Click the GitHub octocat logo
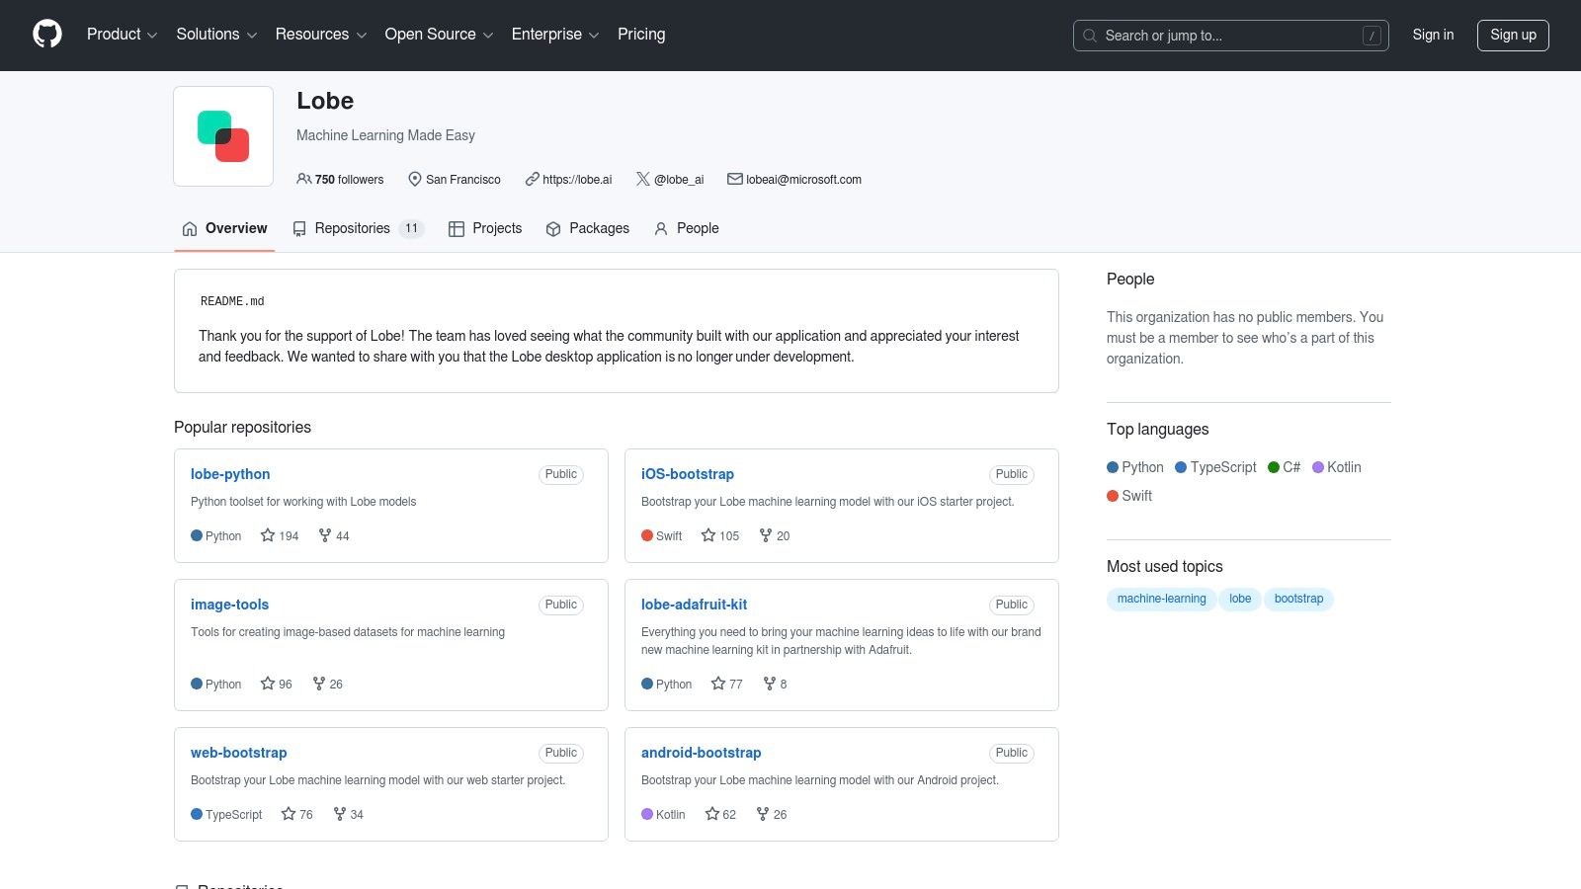Viewport: 1581px width, 889px height. [47, 35]
